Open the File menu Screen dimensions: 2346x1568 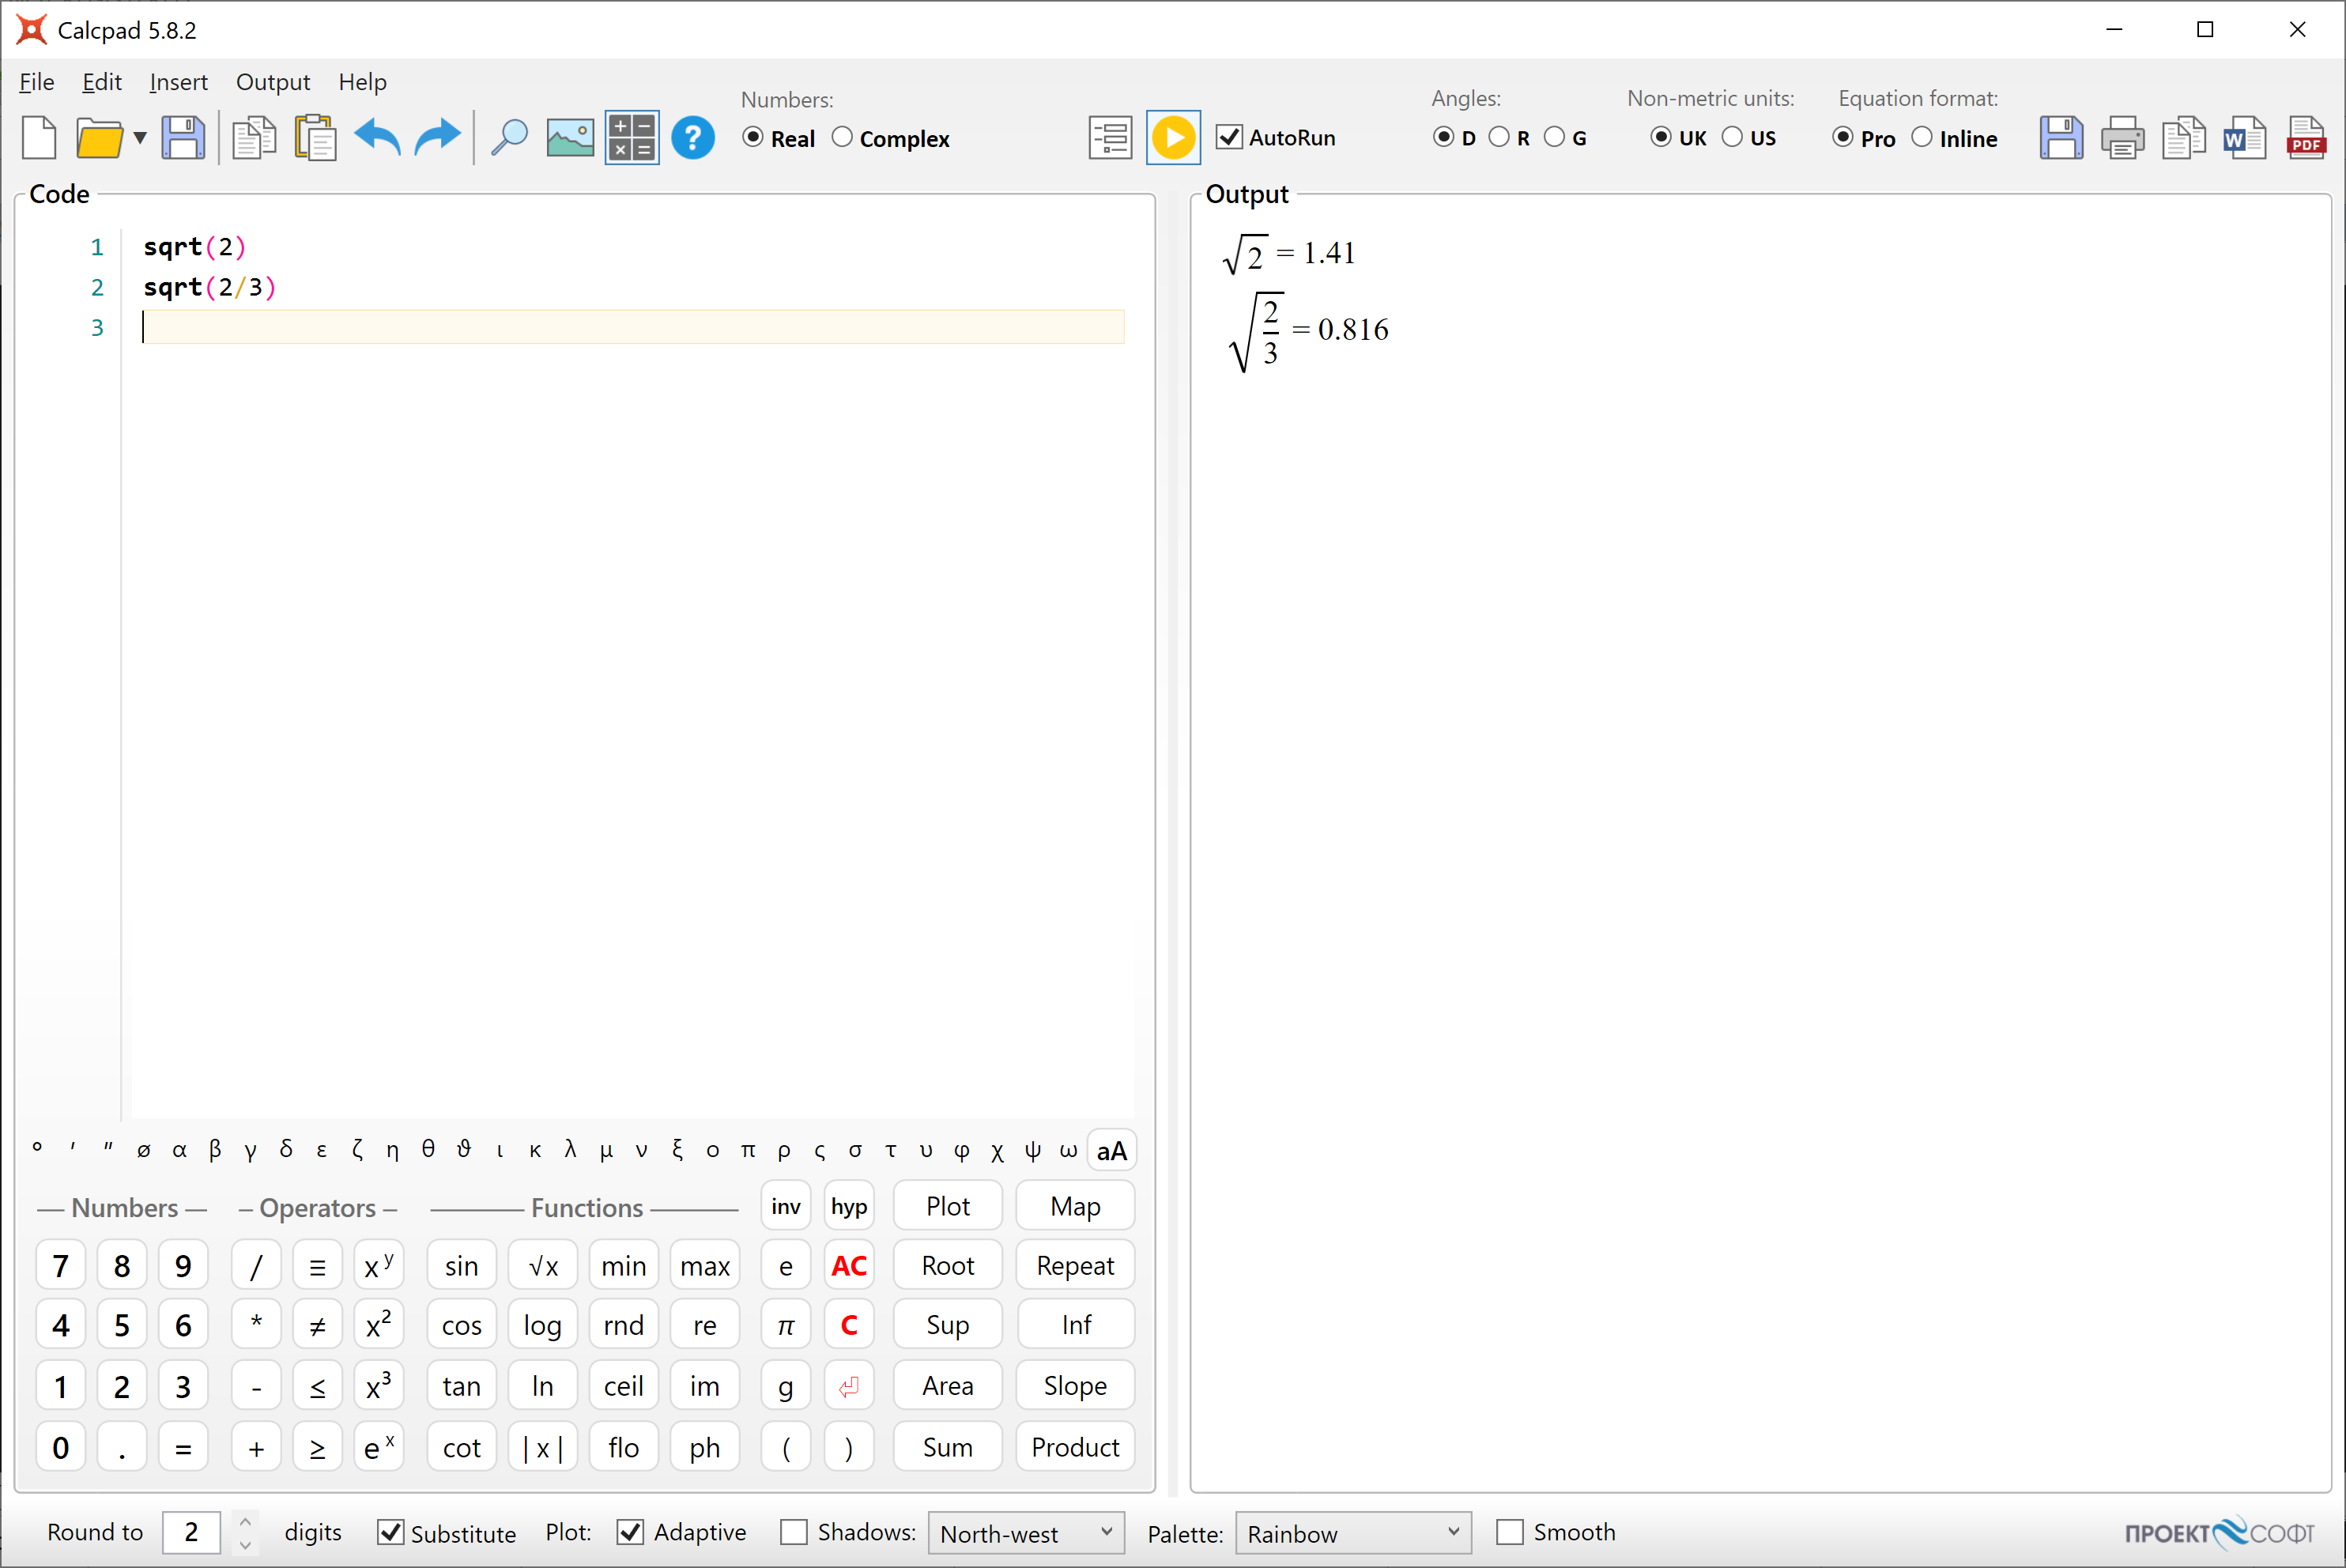(x=37, y=82)
